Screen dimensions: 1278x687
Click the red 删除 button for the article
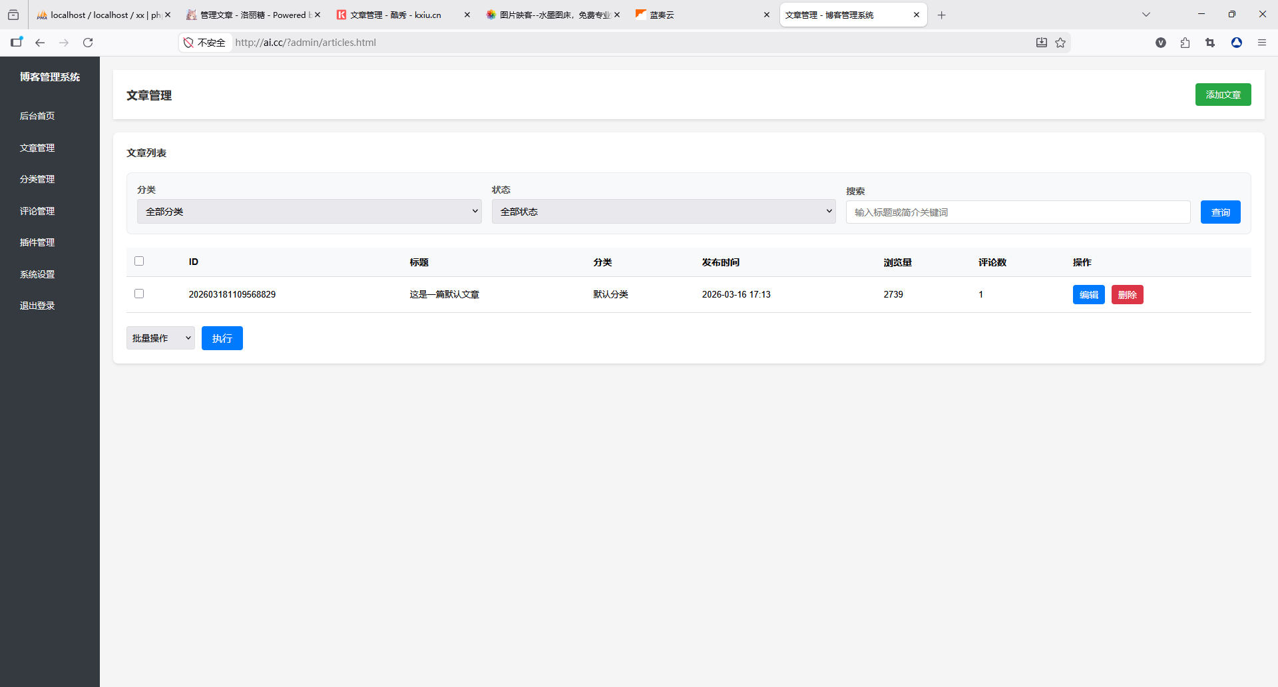coord(1127,295)
